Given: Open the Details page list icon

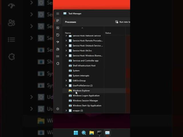Looking at the screenshot, I should click(x=58, y=56).
